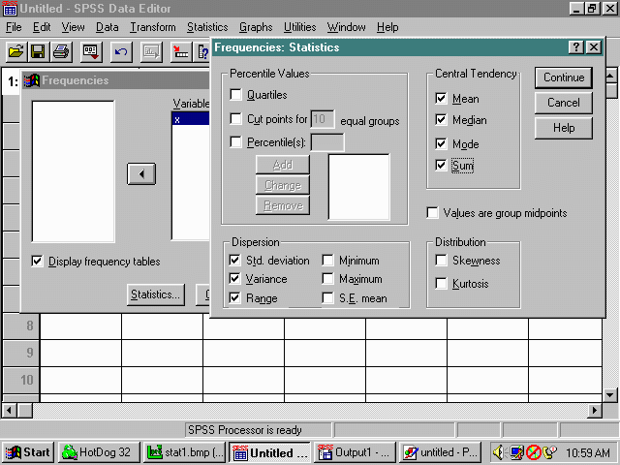Click the Print toolbar icon
Image resolution: width=620 pixels, height=465 pixels.
point(61,51)
